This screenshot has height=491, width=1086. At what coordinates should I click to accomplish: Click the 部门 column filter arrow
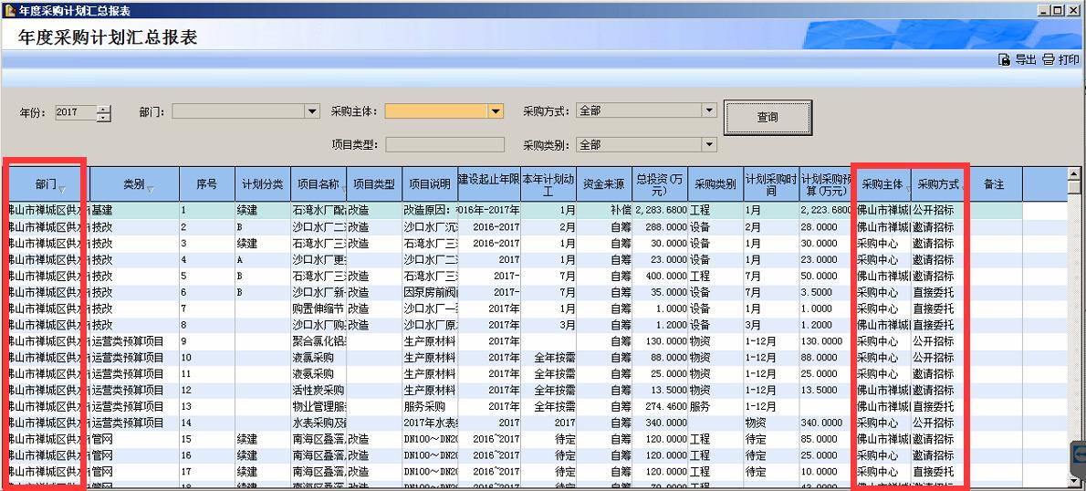(x=62, y=190)
